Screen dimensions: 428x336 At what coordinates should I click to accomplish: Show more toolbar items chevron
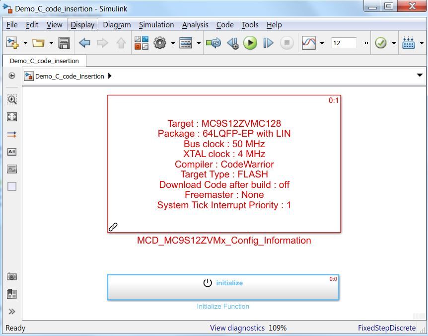(366, 43)
